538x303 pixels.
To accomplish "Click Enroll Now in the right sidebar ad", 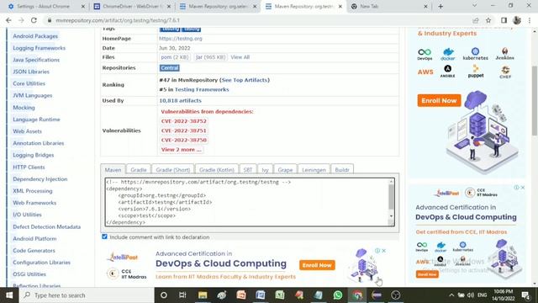I will tap(439, 101).
